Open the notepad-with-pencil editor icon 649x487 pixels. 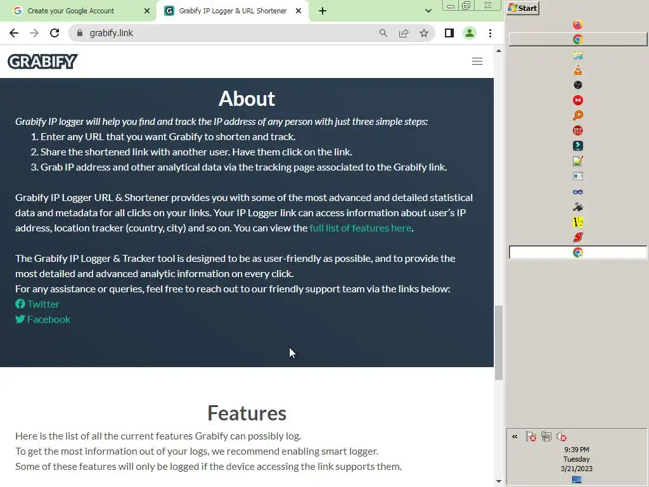point(578,161)
